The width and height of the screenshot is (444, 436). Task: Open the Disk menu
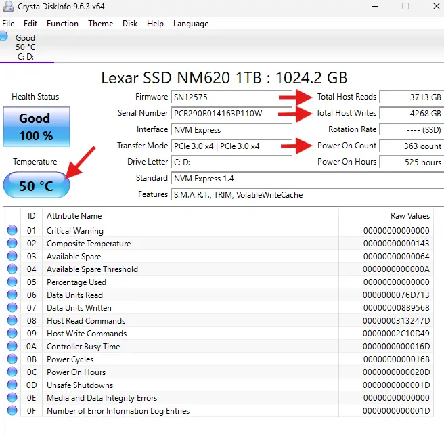point(130,24)
